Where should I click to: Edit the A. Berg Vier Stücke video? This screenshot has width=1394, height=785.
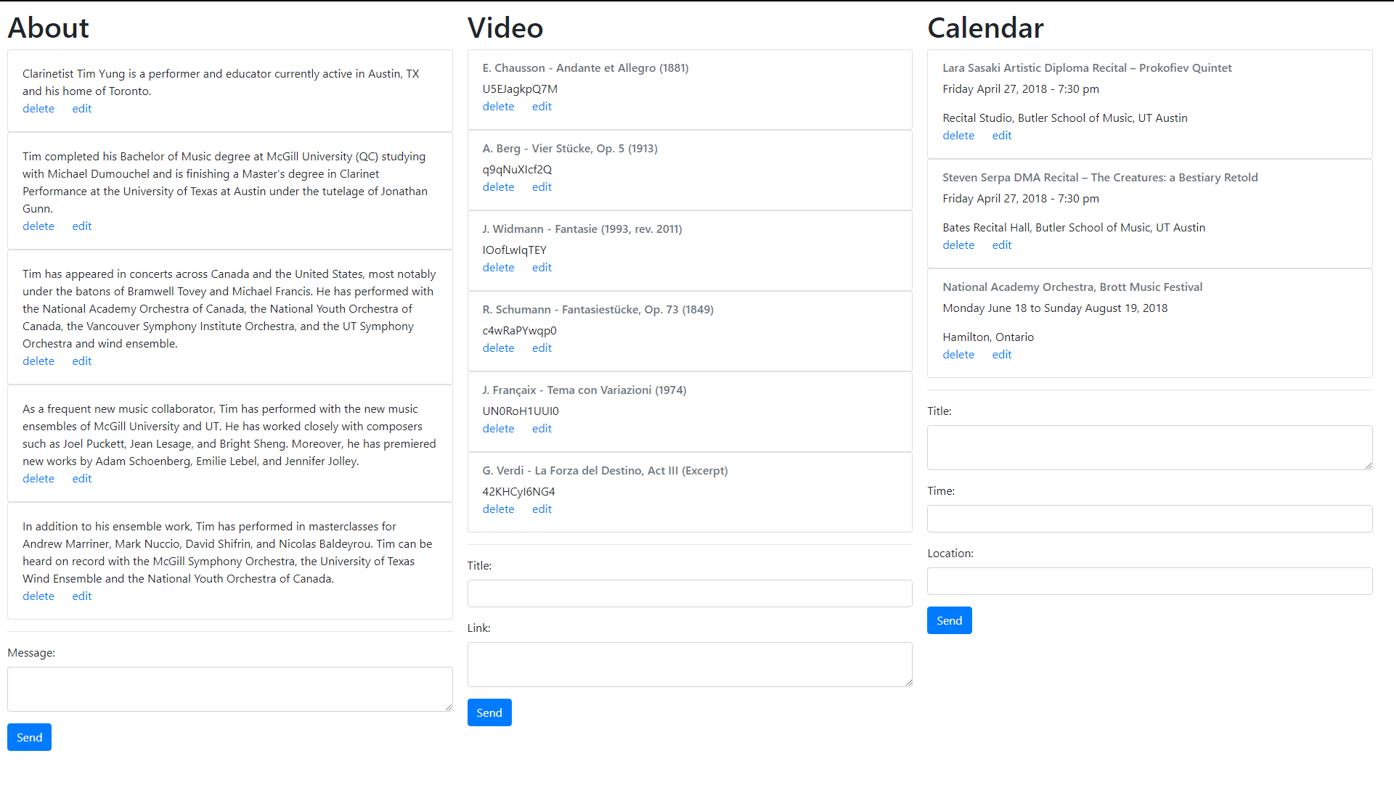(x=542, y=187)
